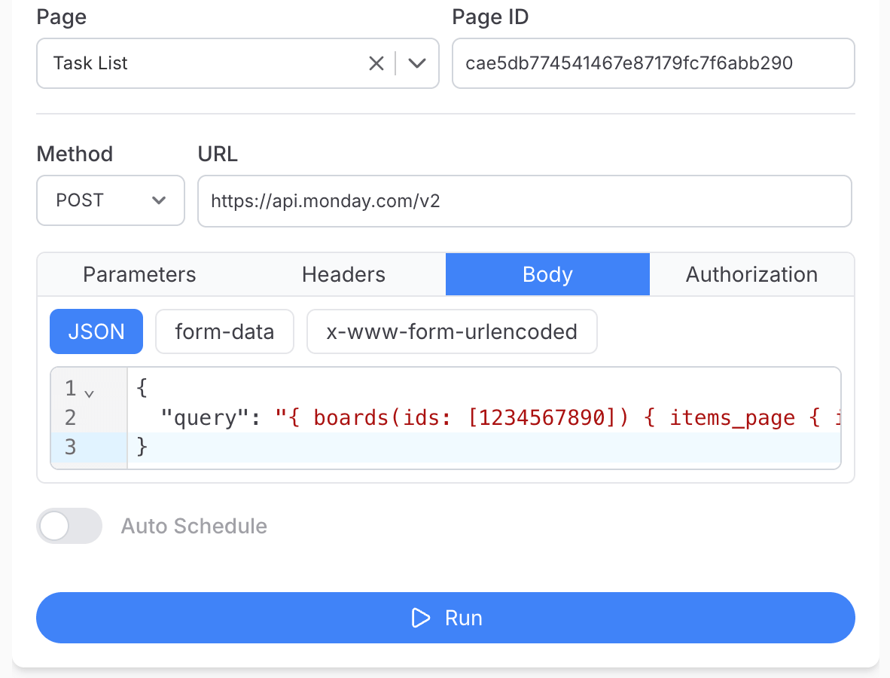Run the API request

pos(446,618)
